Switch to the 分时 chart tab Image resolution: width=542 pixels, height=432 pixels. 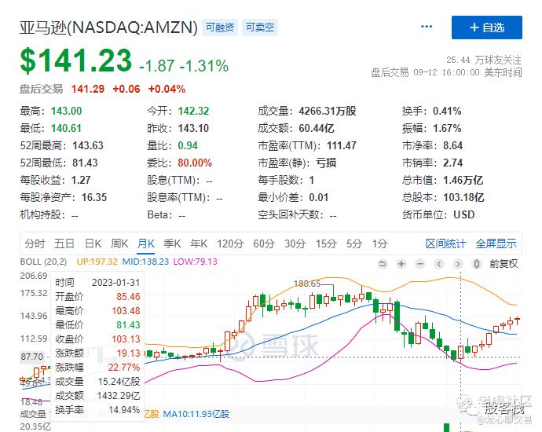pos(35,243)
